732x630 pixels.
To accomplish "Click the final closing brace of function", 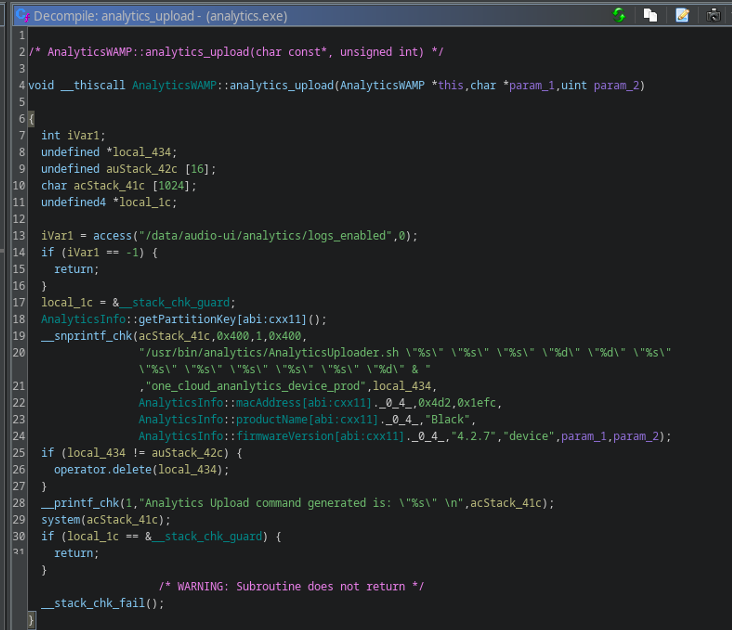I will [31, 620].
